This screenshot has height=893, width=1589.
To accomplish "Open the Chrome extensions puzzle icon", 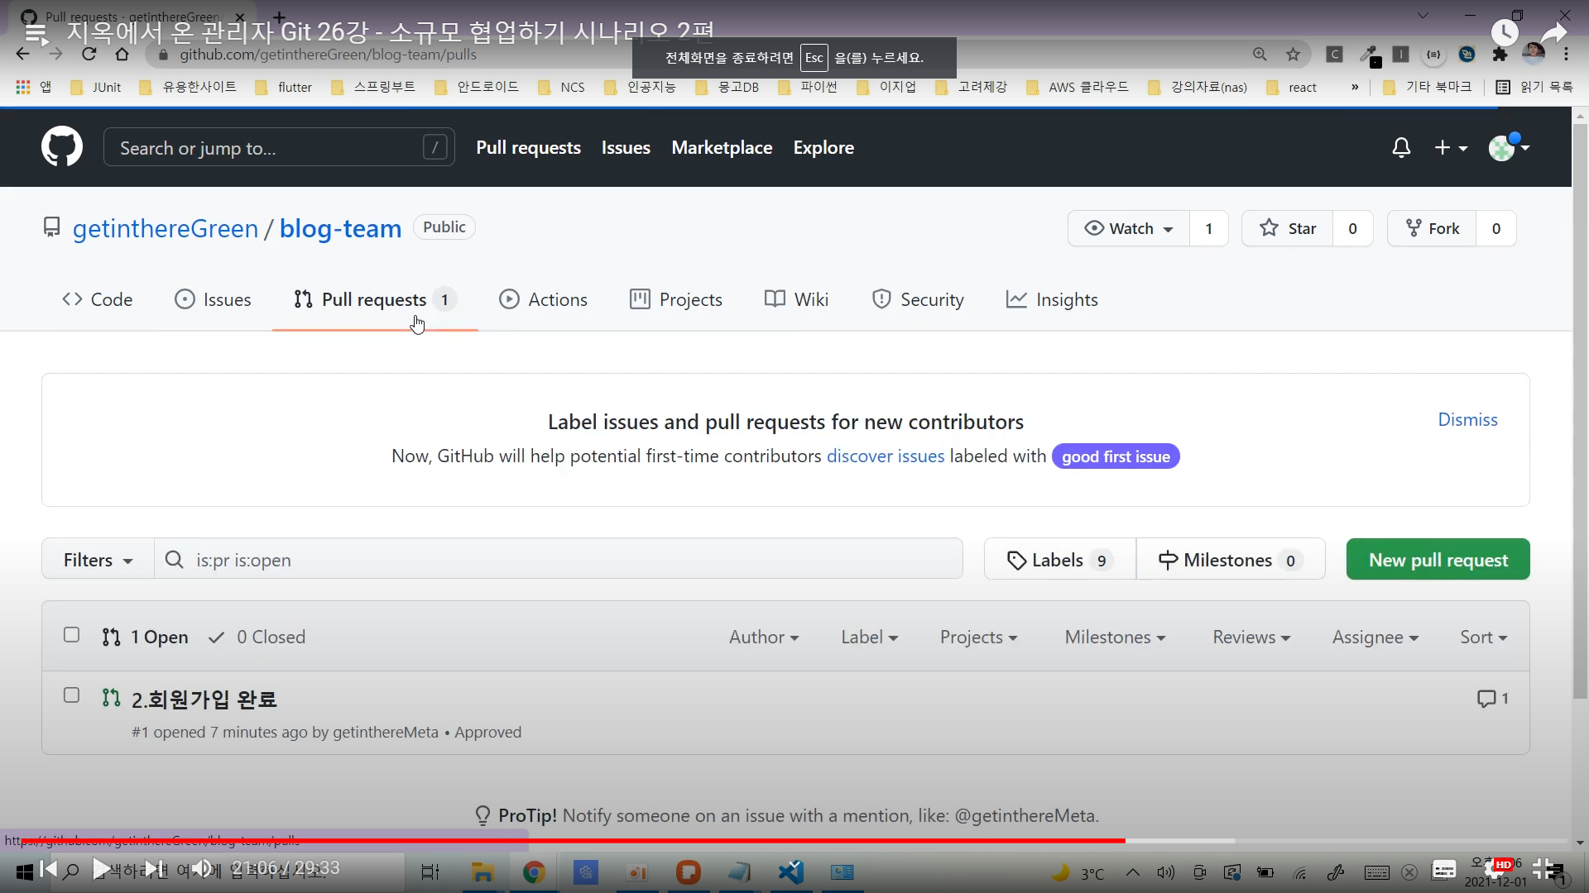I will 1500,55.
